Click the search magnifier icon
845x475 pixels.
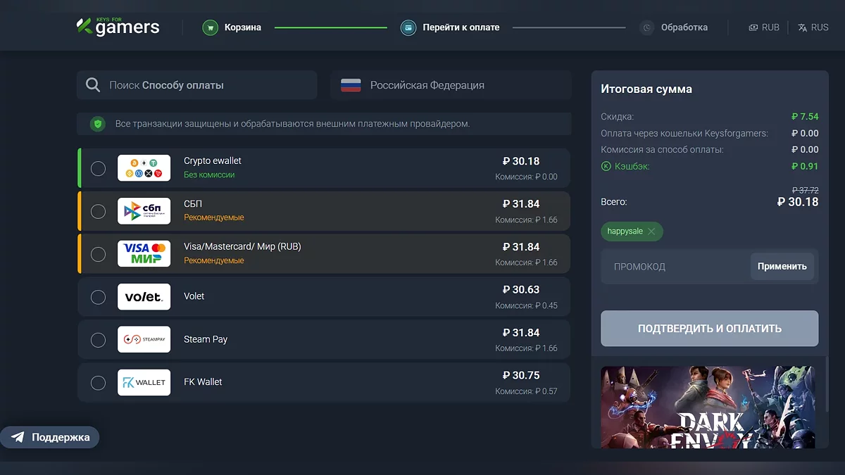pyautogui.click(x=93, y=85)
